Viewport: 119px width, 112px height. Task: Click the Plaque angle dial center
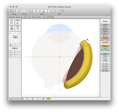coord(15,38)
